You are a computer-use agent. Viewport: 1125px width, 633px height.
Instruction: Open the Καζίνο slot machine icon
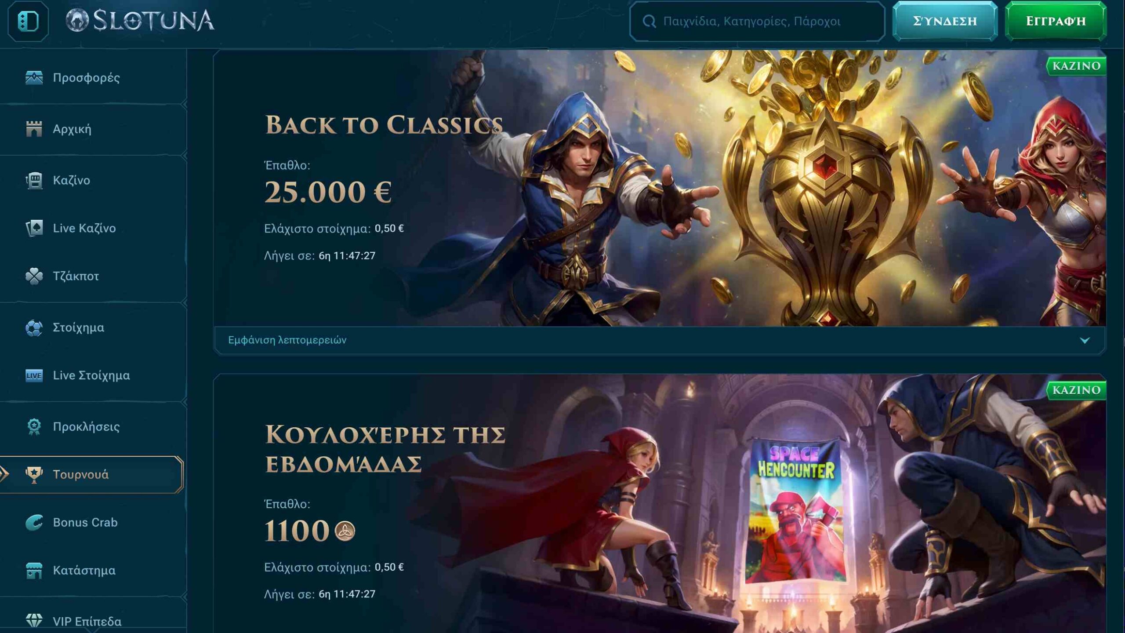tap(34, 180)
